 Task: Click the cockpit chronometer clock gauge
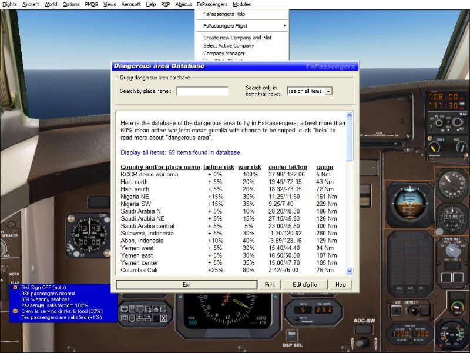(x=88, y=236)
